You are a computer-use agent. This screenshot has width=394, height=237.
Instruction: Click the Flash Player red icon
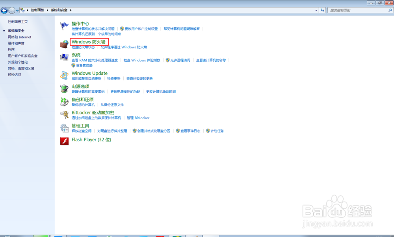[64, 141]
